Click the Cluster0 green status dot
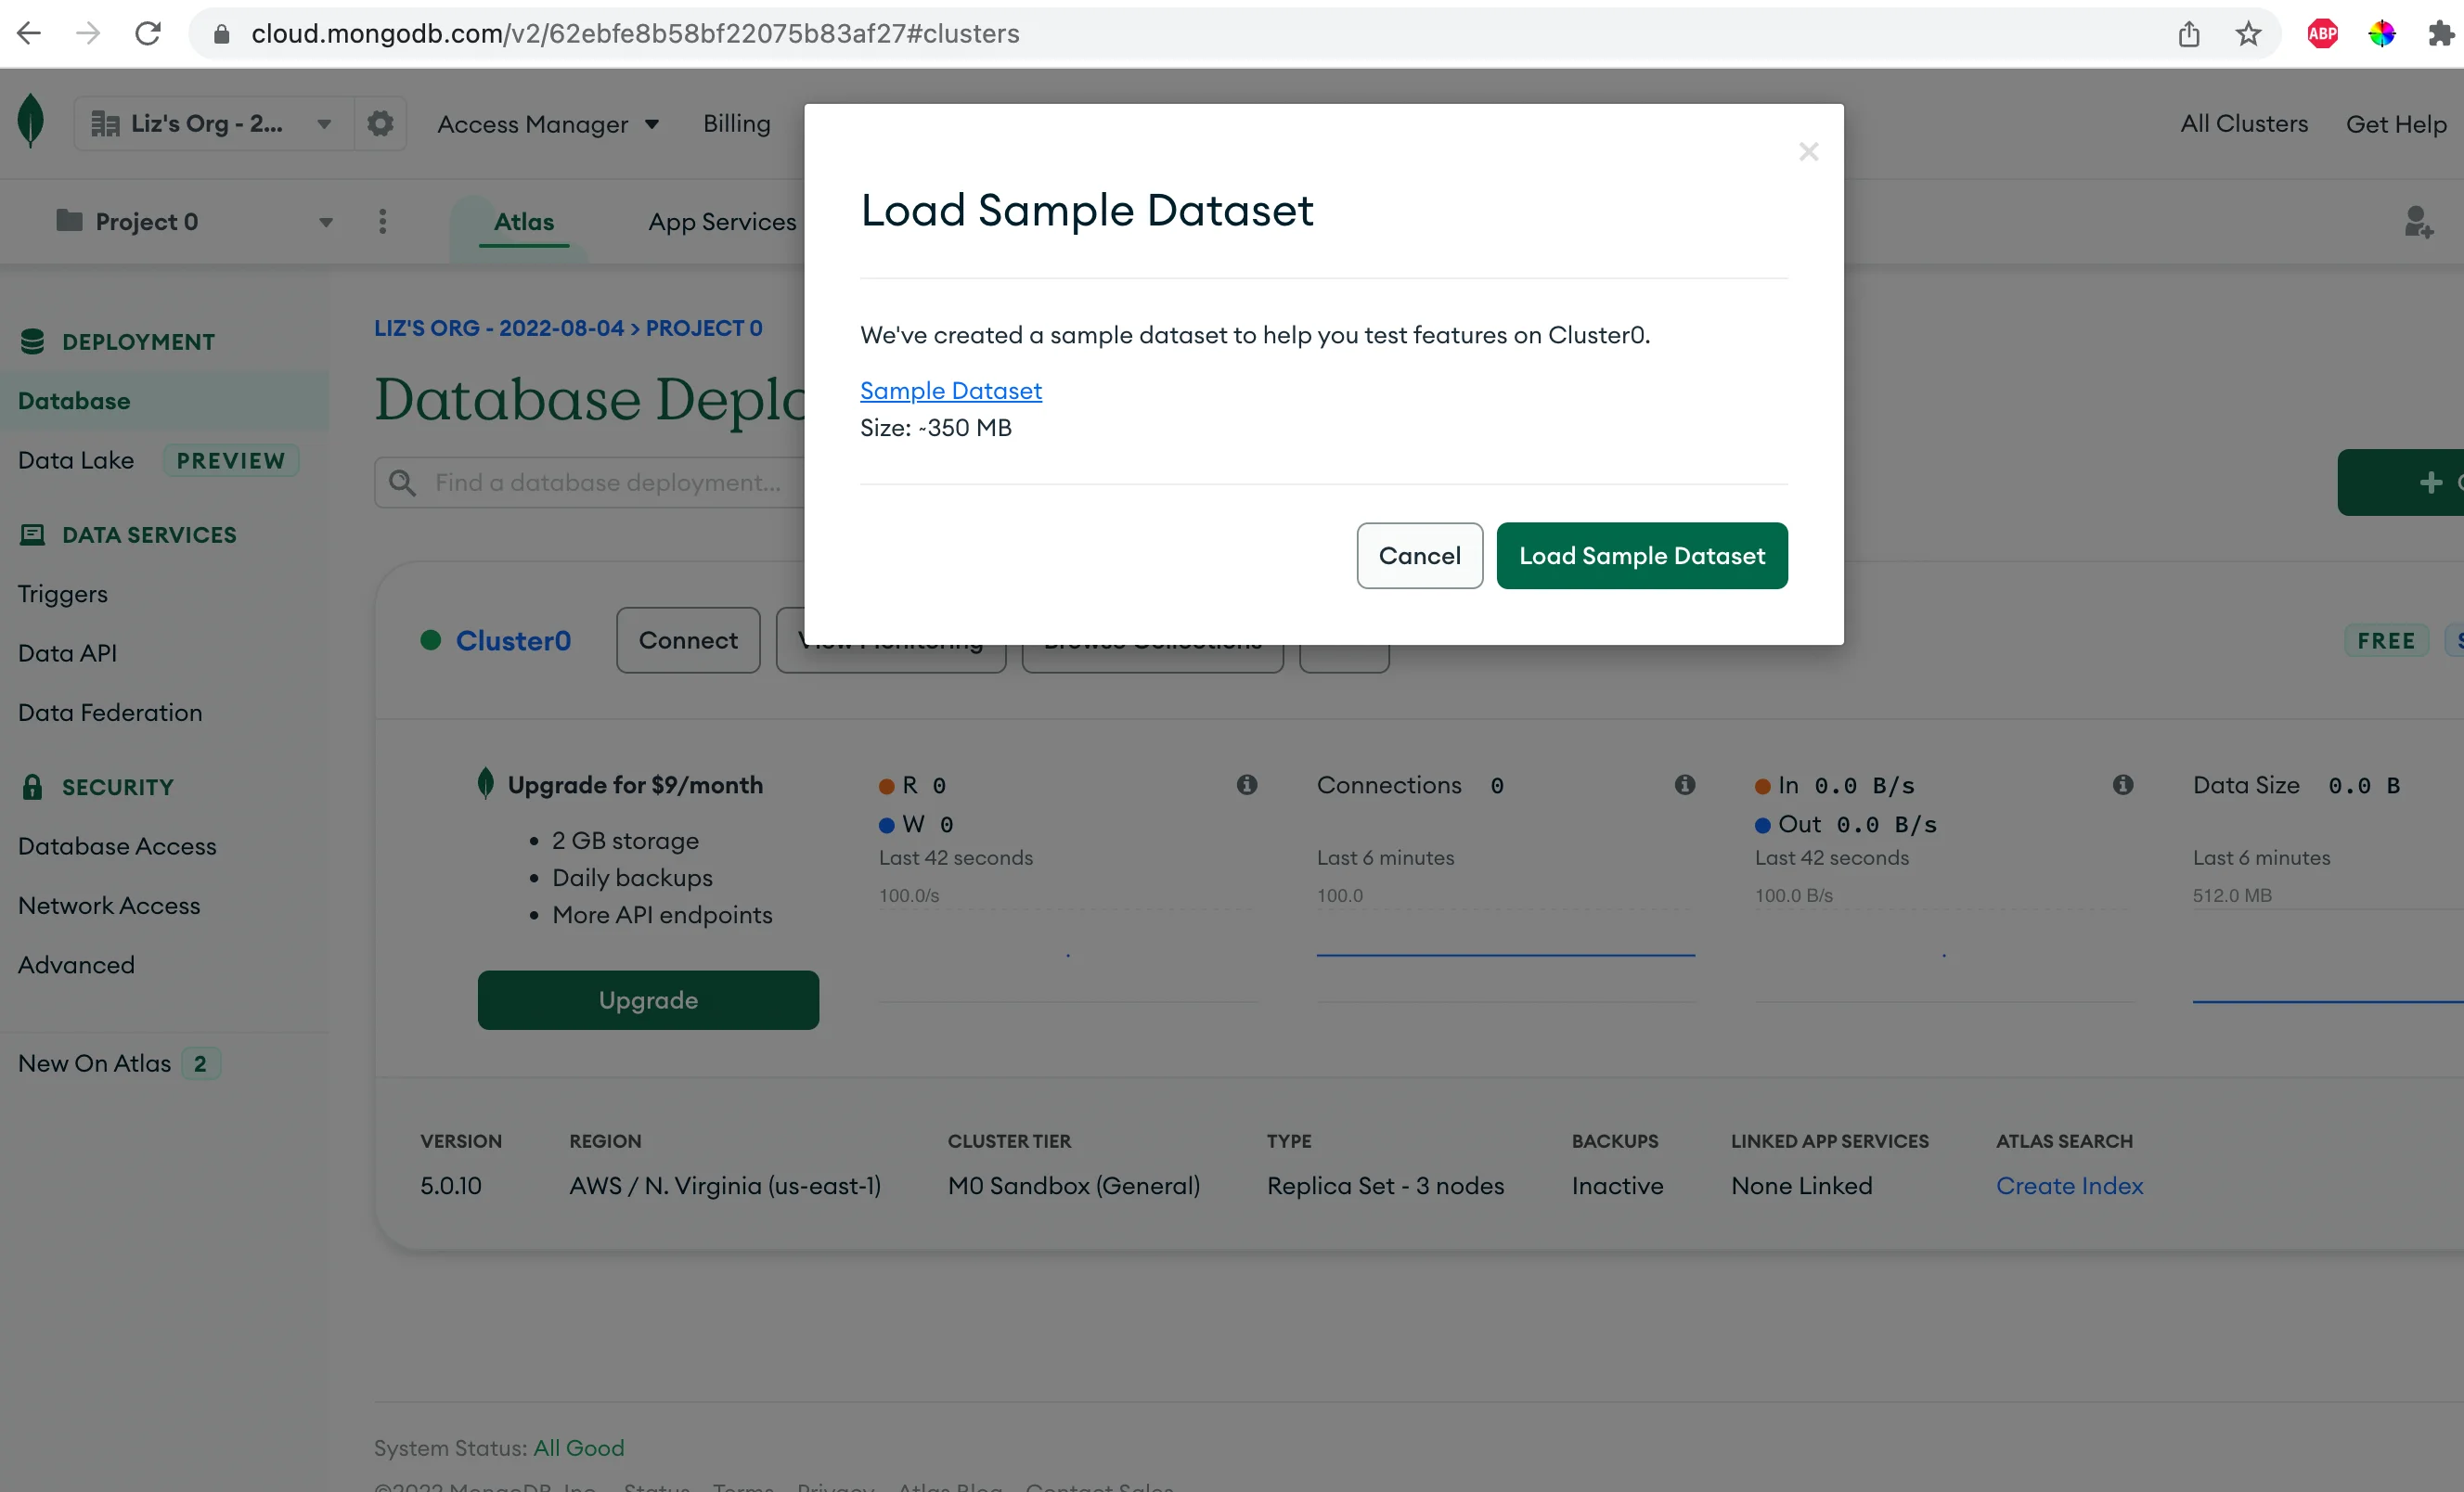Viewport: 2464px width, 1492px height. pos(431,640)
